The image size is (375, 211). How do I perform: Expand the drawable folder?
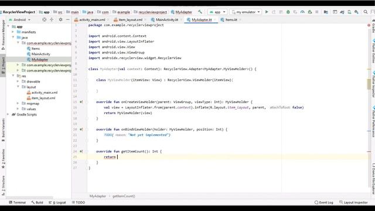[x=18, y=81]
